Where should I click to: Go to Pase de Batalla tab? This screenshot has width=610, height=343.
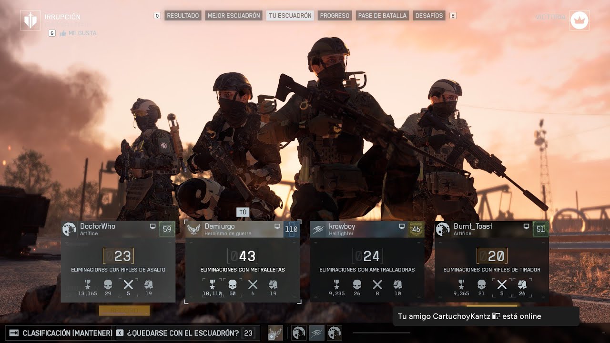tap(382, 16)
